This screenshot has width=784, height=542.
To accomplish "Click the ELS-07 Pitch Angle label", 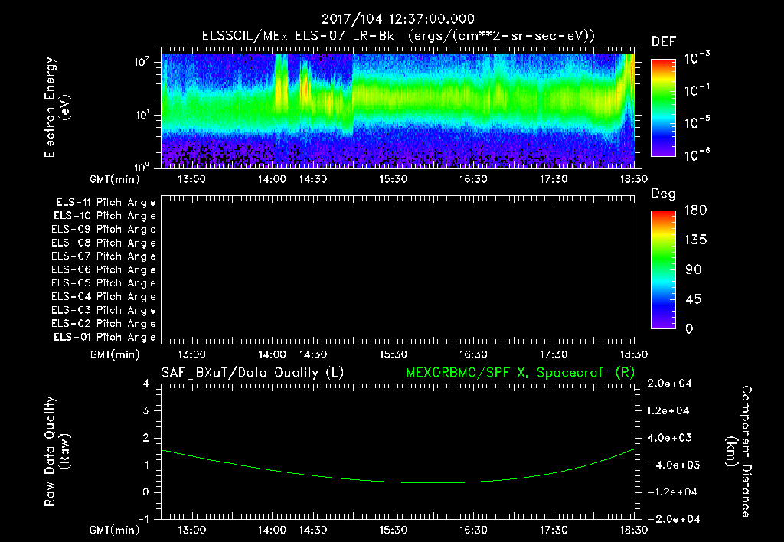I will (103, 256).
